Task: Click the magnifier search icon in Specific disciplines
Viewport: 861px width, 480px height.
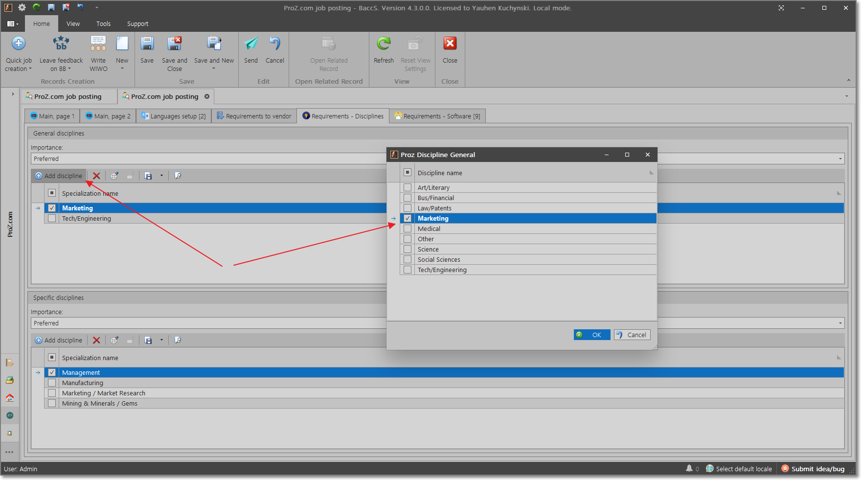Action: (178, 340)
